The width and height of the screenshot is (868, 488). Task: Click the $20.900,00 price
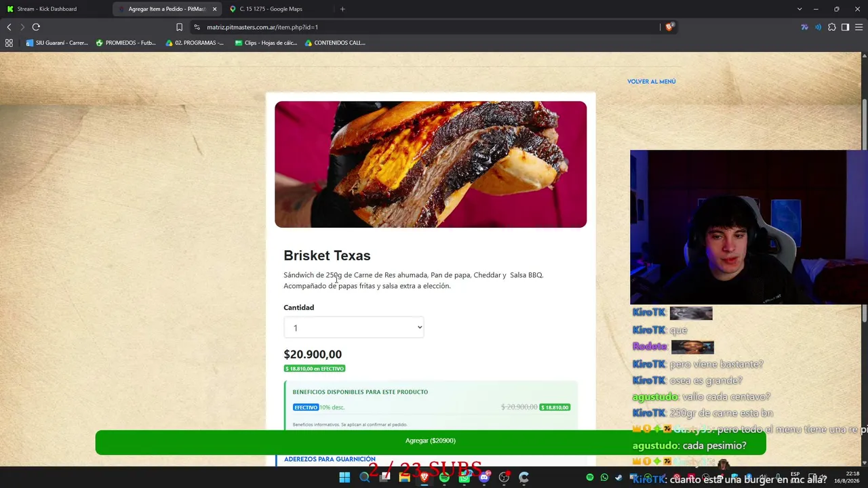[x=313, y=354]
